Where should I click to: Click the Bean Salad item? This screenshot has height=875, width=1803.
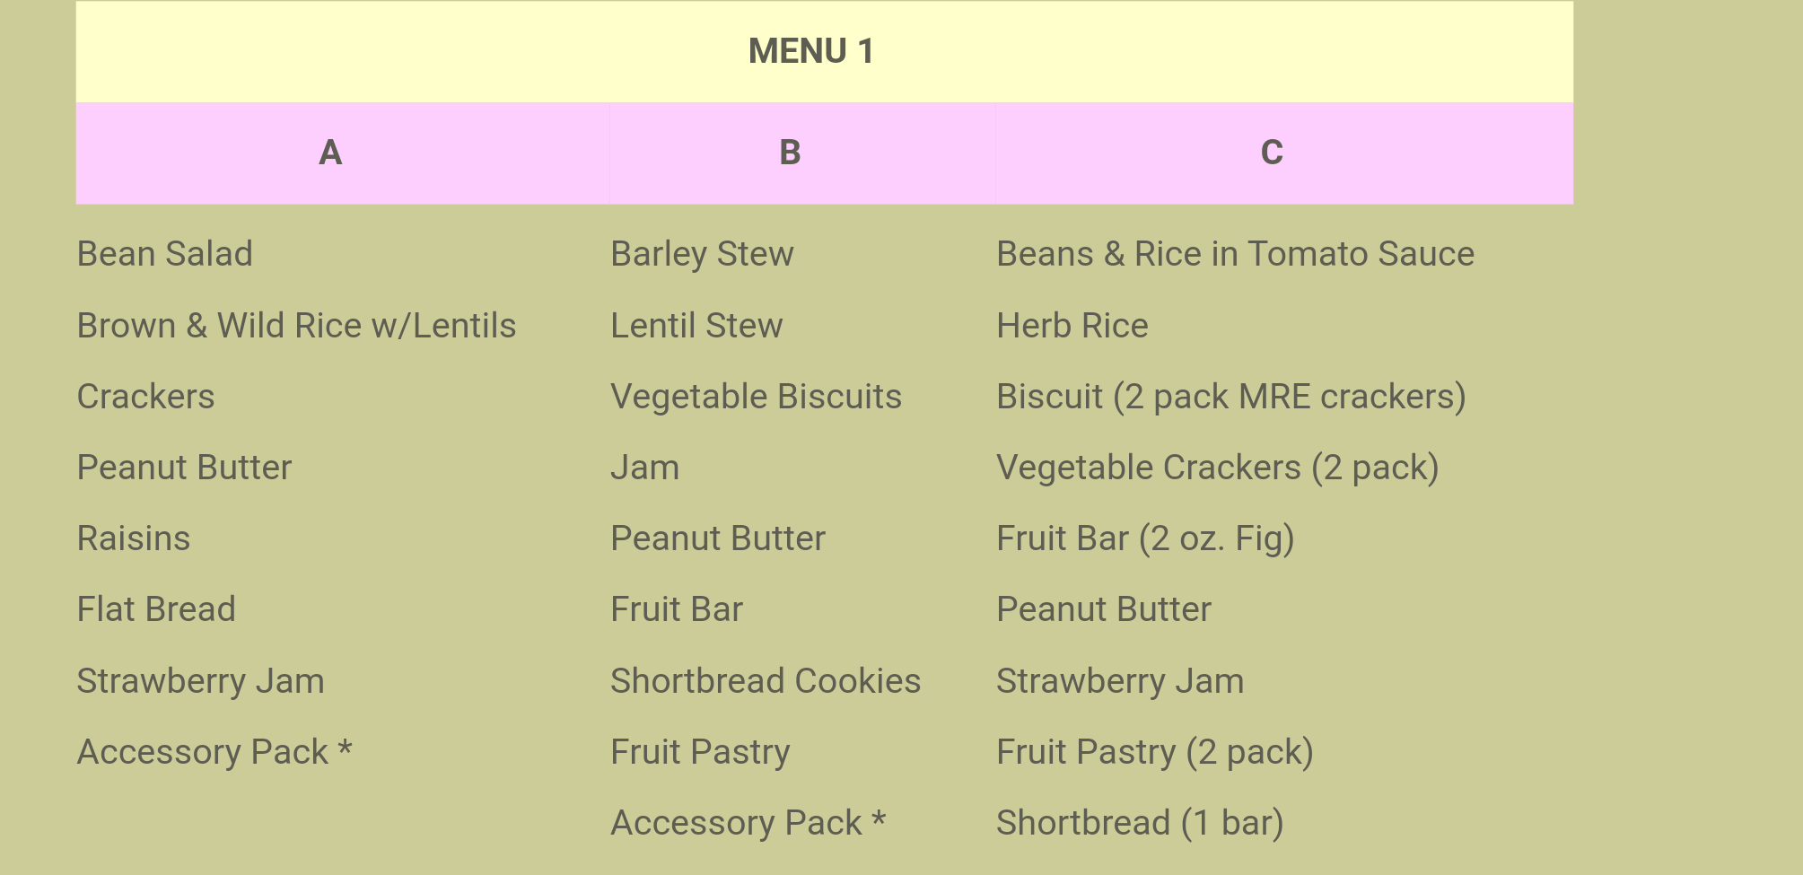[165, 254]
